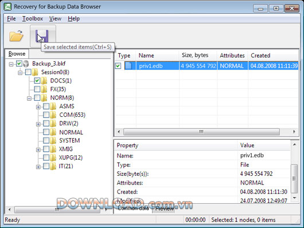Click the priv1.edb file icon

coord(128,66)
